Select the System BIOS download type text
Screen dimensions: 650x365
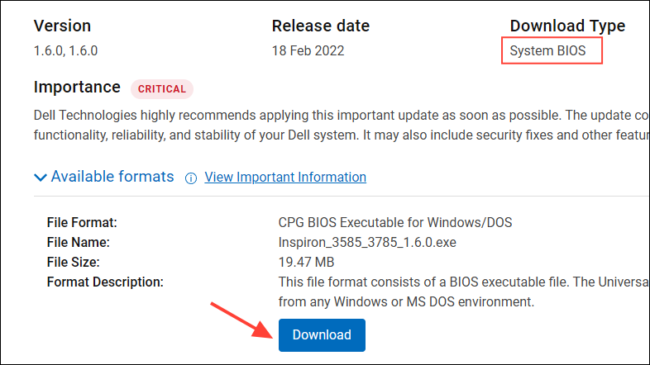[547, 50]
